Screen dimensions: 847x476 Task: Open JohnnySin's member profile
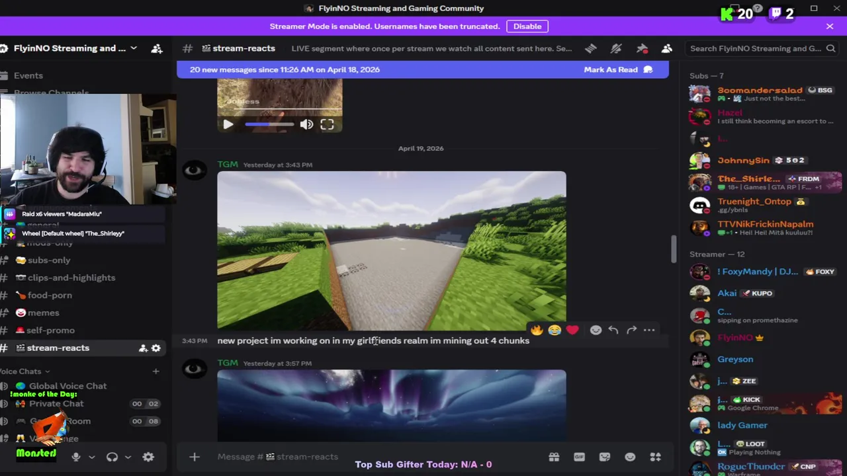(764, 161)
